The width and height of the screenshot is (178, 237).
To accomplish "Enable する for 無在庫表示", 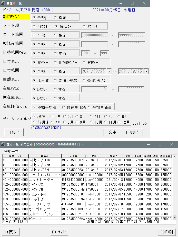I will coord(55,98).
